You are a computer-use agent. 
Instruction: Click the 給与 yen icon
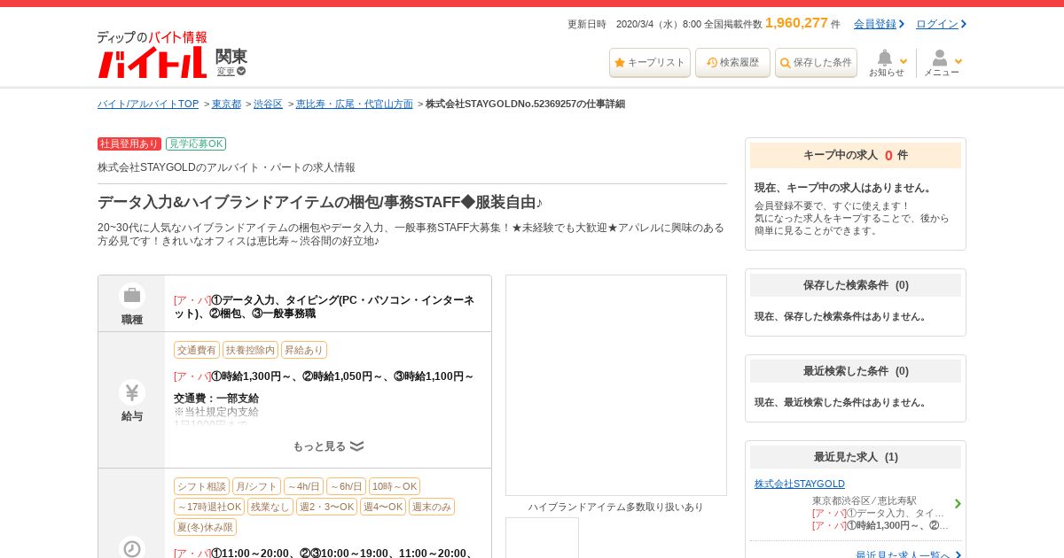(132, 392)
